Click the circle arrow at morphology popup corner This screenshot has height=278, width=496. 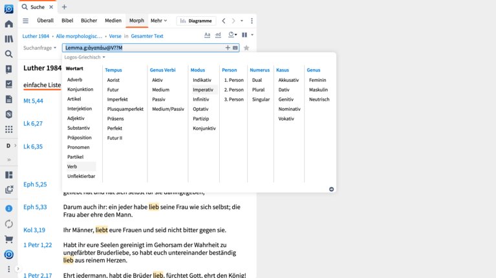[x=331, y=190]
